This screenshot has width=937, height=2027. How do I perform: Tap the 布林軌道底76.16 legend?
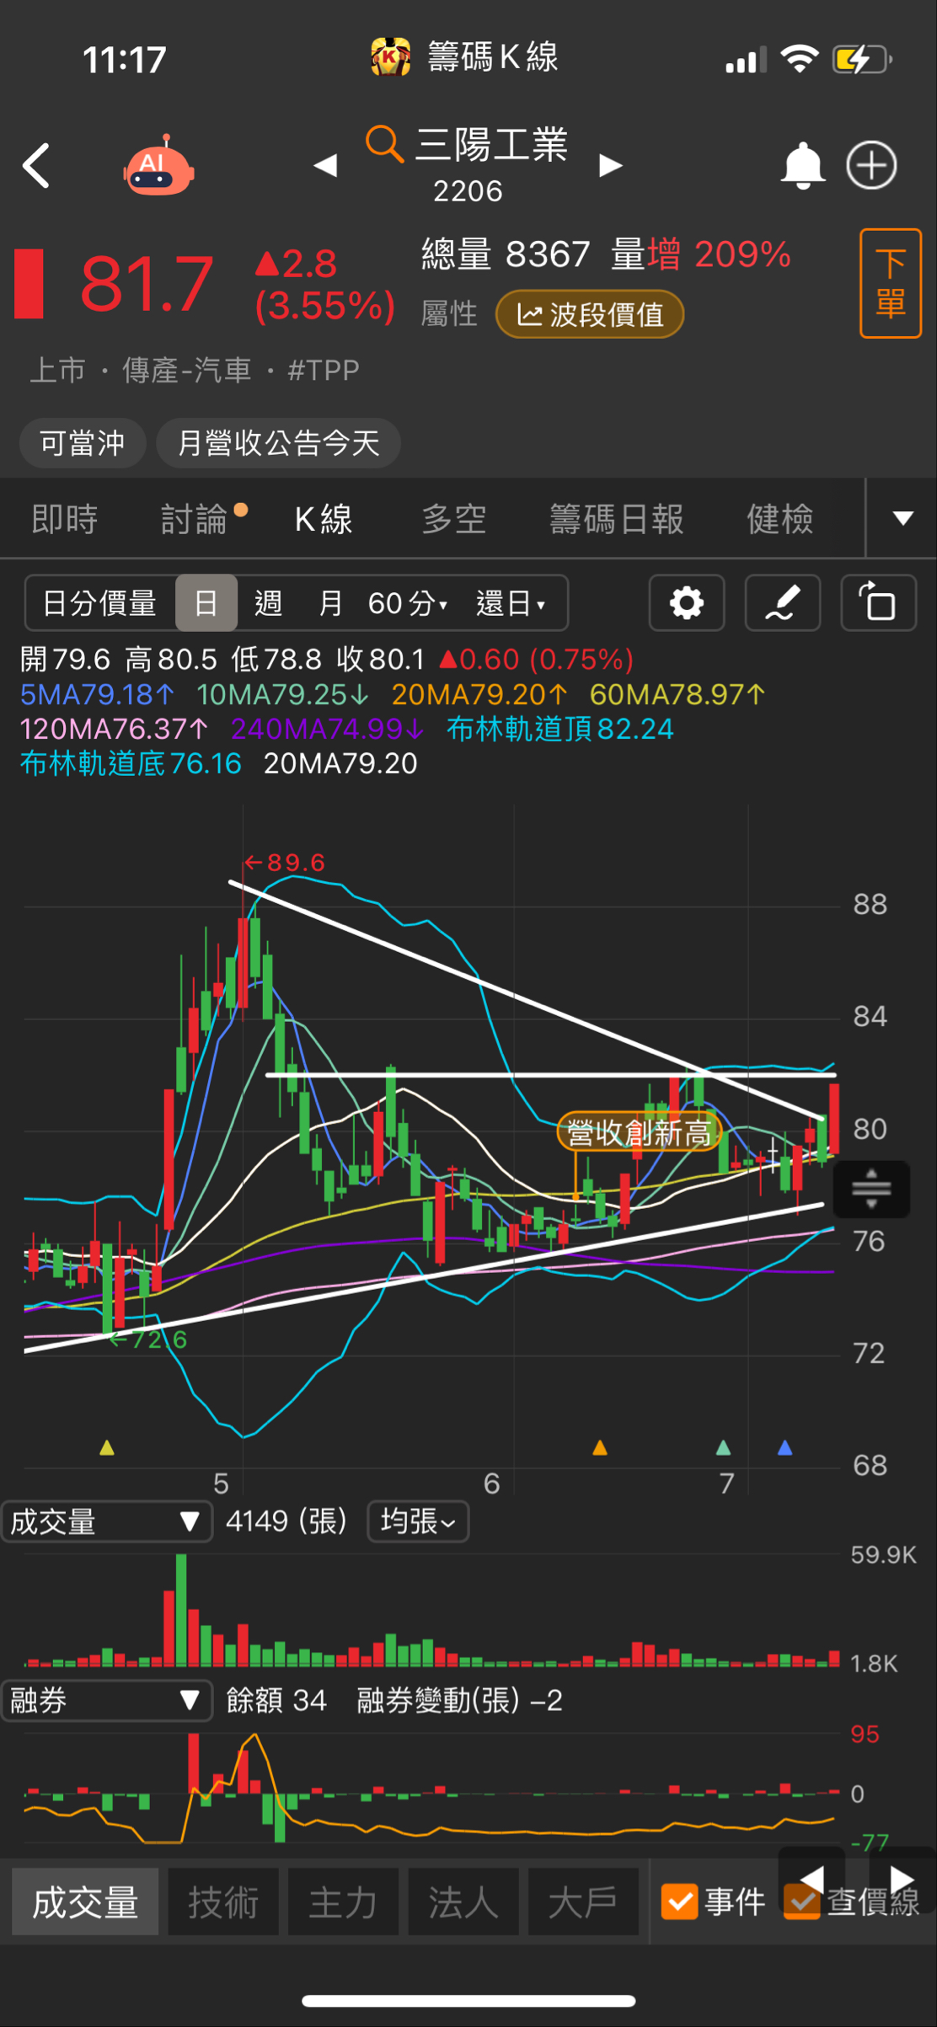point(131,763)
